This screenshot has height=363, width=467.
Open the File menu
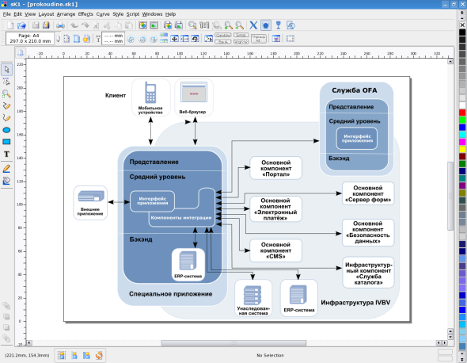pos(6,14)
